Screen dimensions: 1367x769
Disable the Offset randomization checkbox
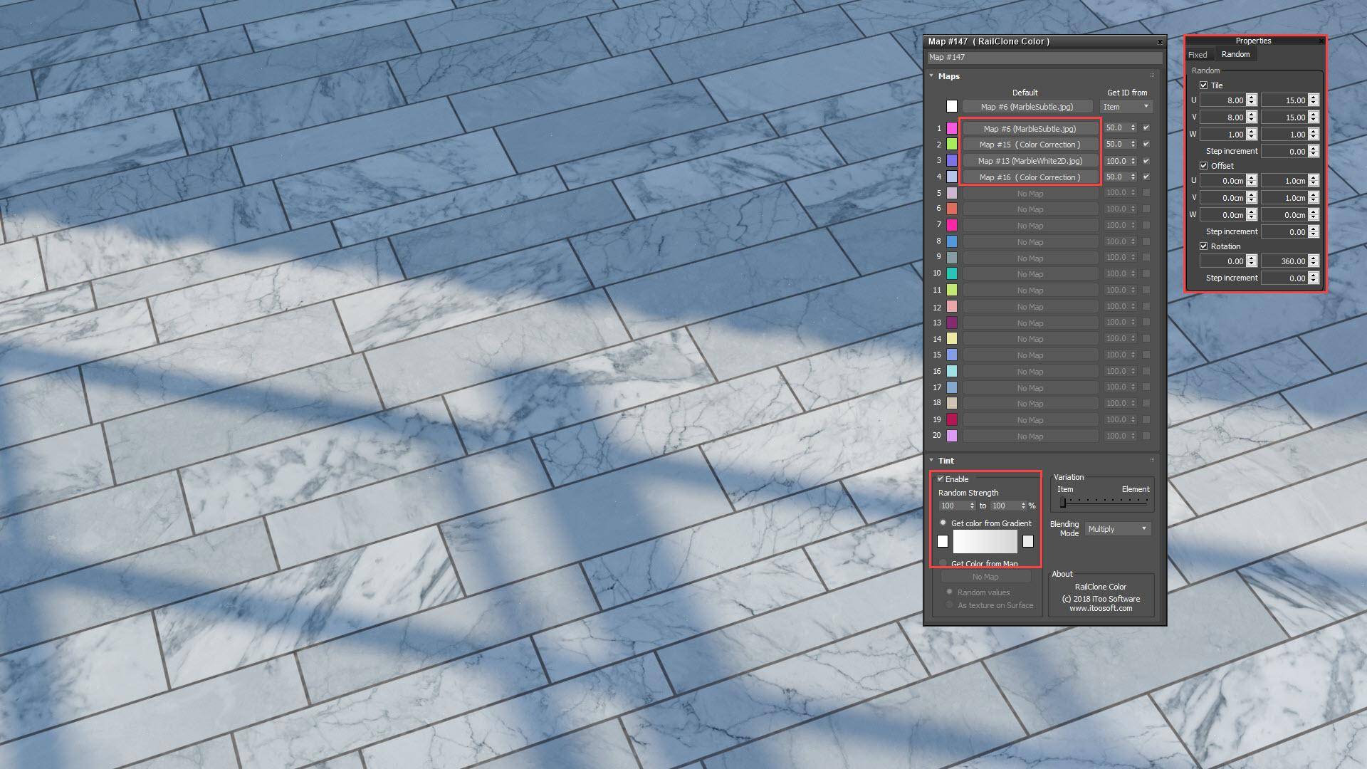coord(1203,165)
